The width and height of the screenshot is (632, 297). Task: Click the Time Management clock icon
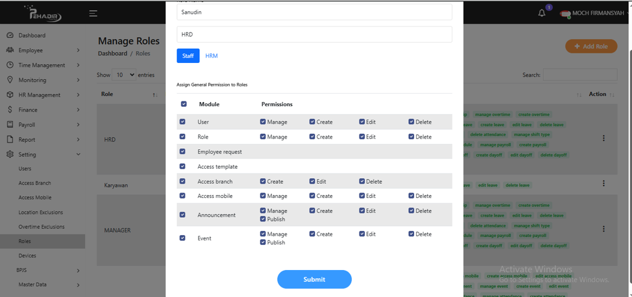pos(10,65)
